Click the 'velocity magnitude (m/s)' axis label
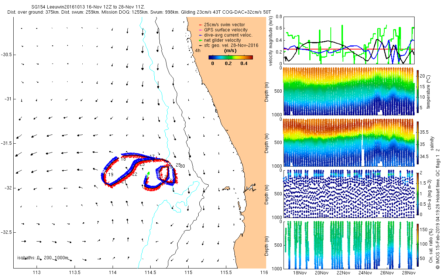 point(271,41)
